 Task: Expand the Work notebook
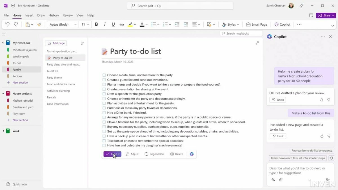[x=3, y=131]
